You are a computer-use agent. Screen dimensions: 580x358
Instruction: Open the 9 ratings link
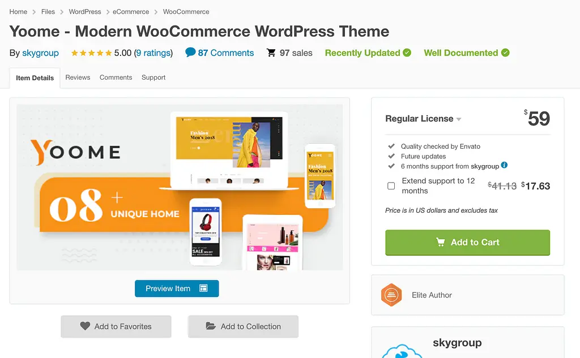tap(153, 53)
